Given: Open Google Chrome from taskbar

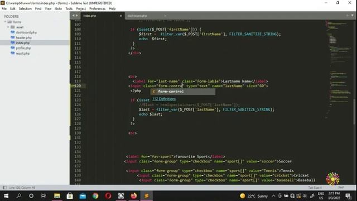Looking at the screenshot, I should coord(95,196).
